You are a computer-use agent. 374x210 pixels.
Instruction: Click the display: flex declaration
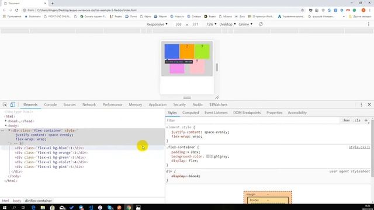pyautogui.click(x=185, y=161)
